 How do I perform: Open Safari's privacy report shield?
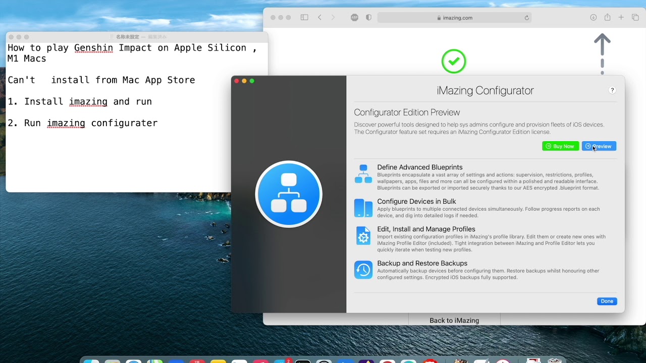(368, 18)
